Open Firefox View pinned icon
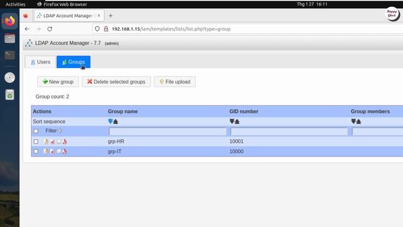The height and width of the screenshot is (227, 403). point(26,16)
